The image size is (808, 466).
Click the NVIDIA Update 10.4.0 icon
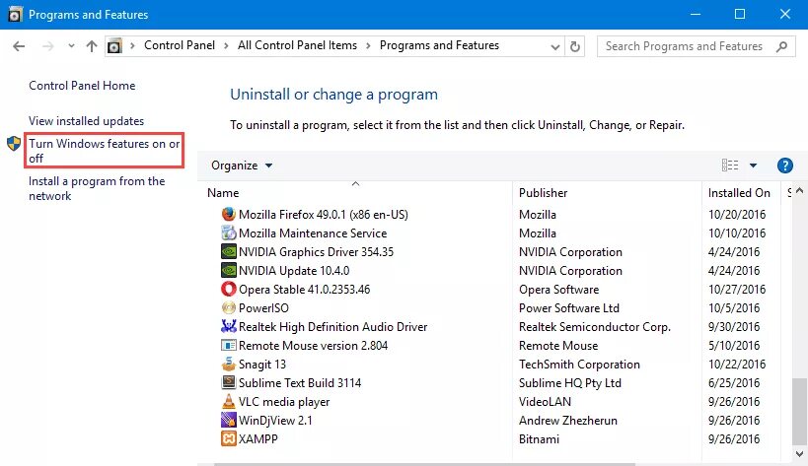pyautogui.click(x=228, y=270)
